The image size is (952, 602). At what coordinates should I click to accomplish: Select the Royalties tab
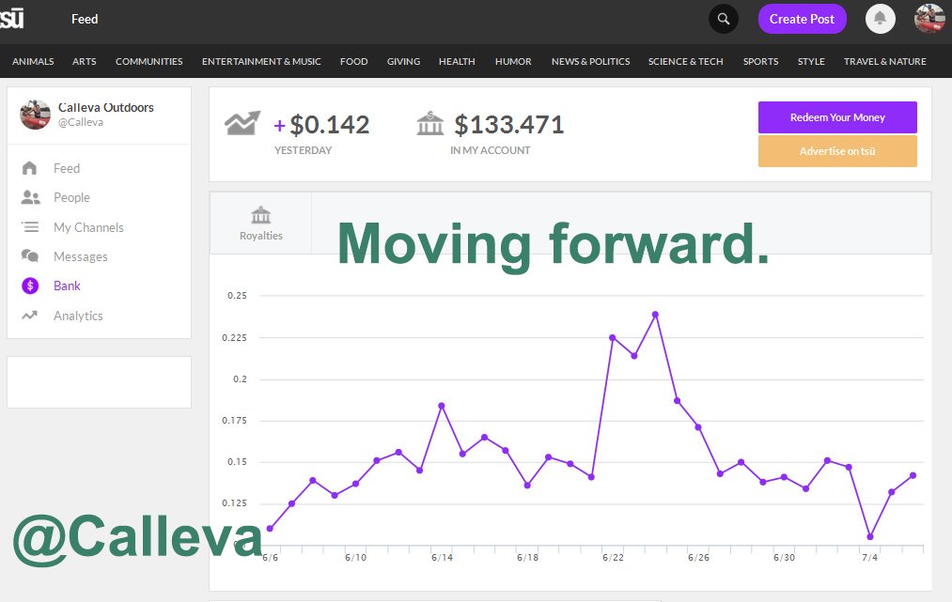click(261, 224)
